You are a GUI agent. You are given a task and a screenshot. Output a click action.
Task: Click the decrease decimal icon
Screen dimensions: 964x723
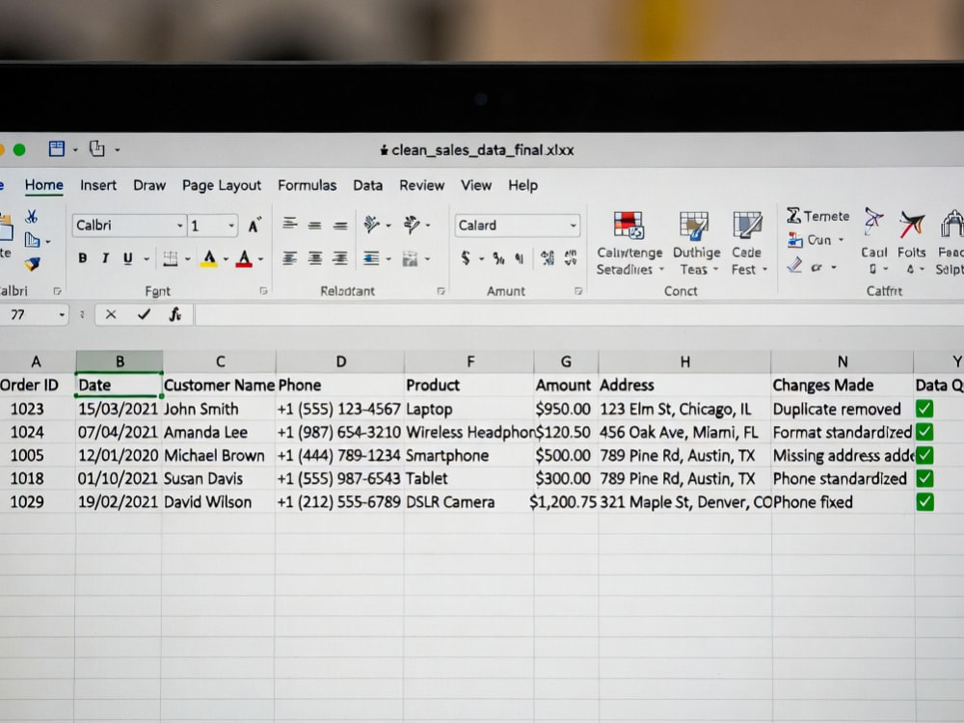coord(571,257)
